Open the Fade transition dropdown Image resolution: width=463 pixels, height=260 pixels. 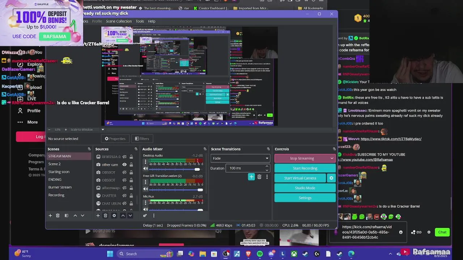tap(240, 158)
